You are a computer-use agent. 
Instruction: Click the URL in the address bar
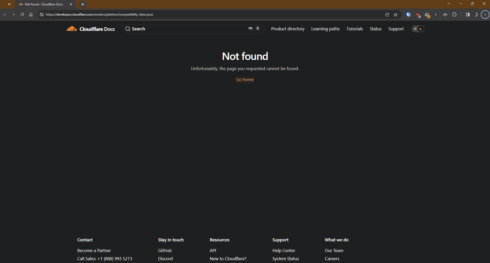100,15
